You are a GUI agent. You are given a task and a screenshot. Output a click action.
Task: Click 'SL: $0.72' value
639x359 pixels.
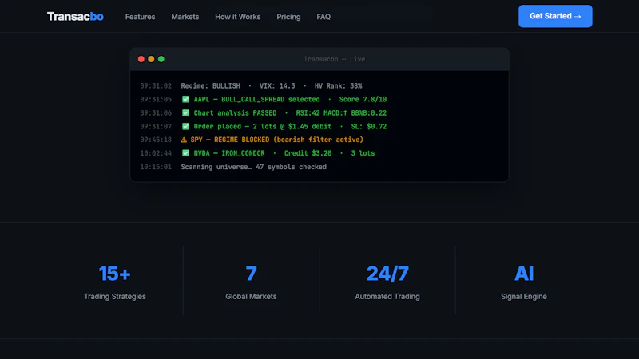coord(369,126)
